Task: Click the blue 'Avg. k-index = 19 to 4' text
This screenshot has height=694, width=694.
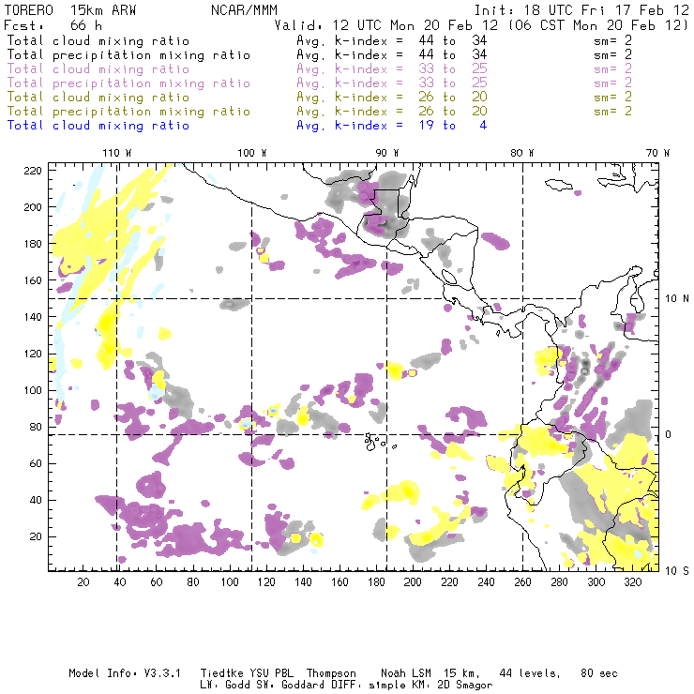Action: 392,126
